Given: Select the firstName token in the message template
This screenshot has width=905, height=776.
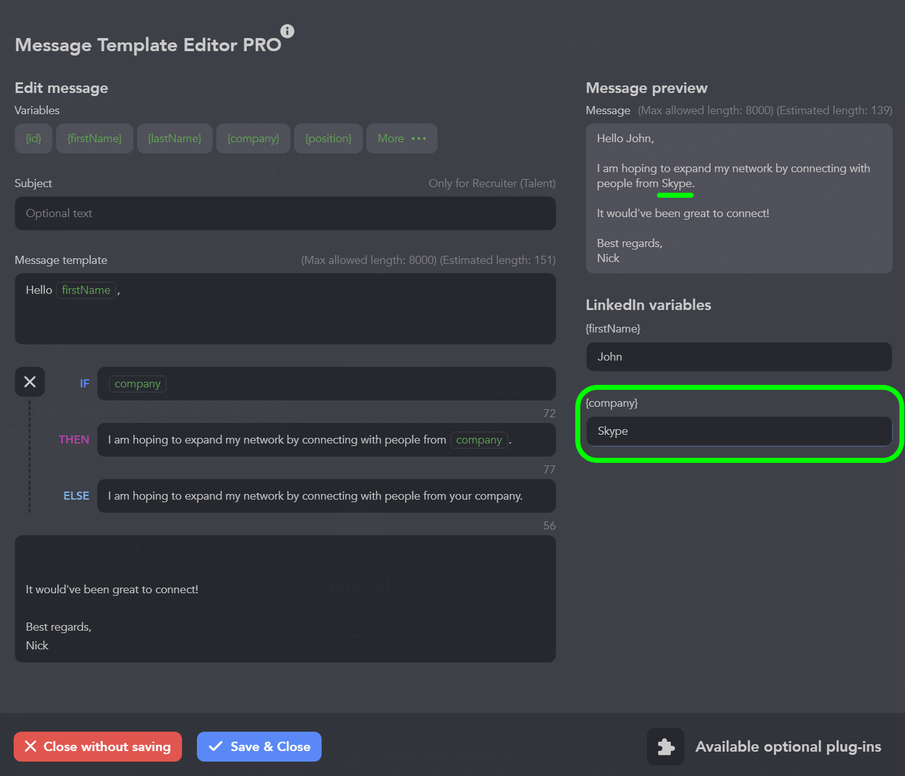Looking at the screenshot, I should 86,290.
